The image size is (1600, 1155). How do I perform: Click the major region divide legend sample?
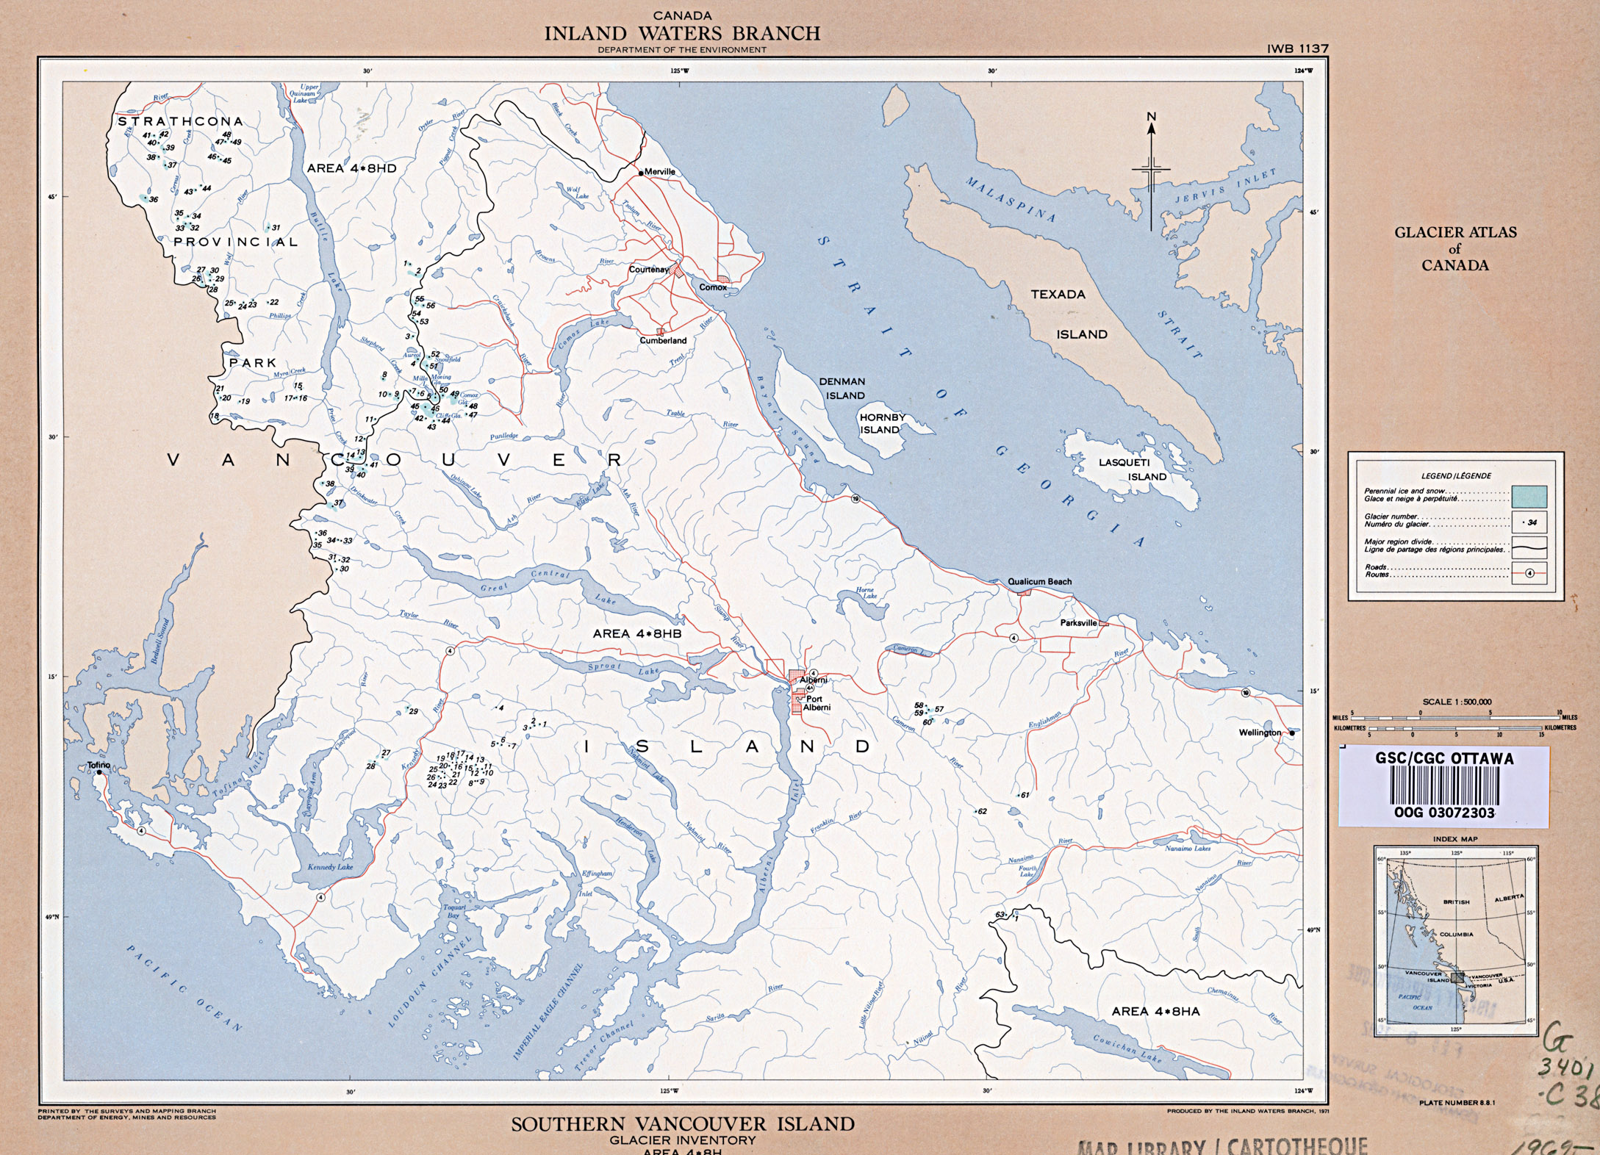(x=1529, y=548)
